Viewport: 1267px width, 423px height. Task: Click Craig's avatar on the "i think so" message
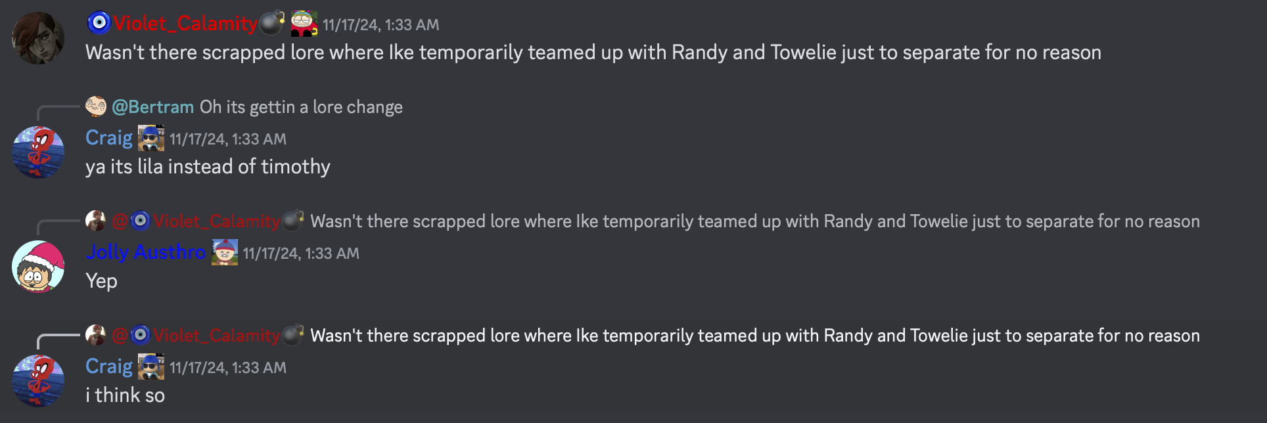[x=38, y=381]
